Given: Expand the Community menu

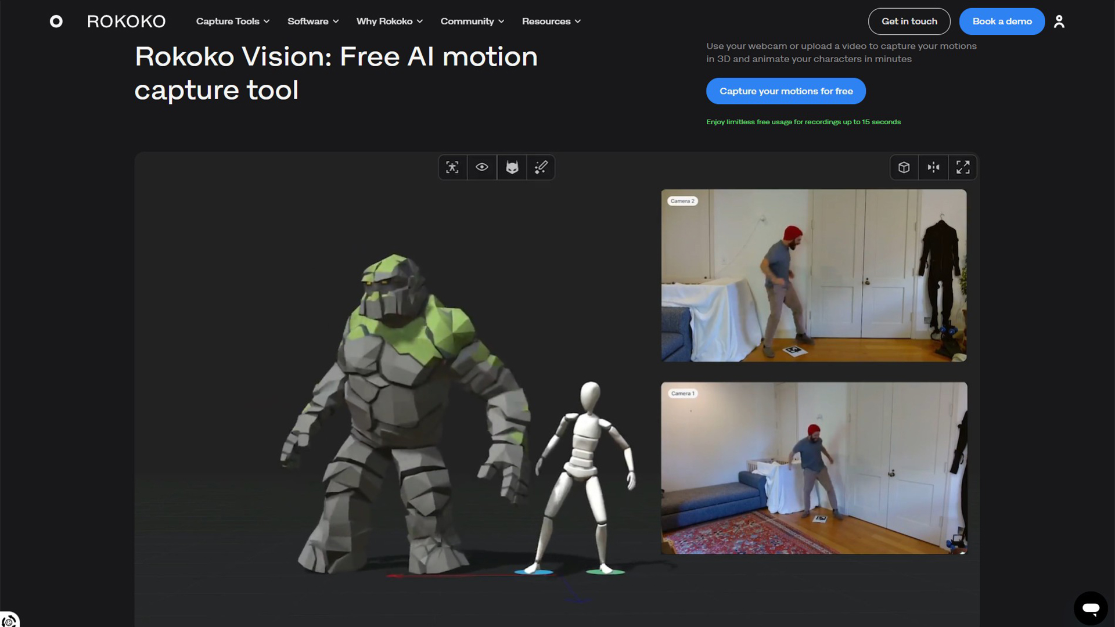Looking at the screenshot, I should pyautogui.click(x=472, y=21).
